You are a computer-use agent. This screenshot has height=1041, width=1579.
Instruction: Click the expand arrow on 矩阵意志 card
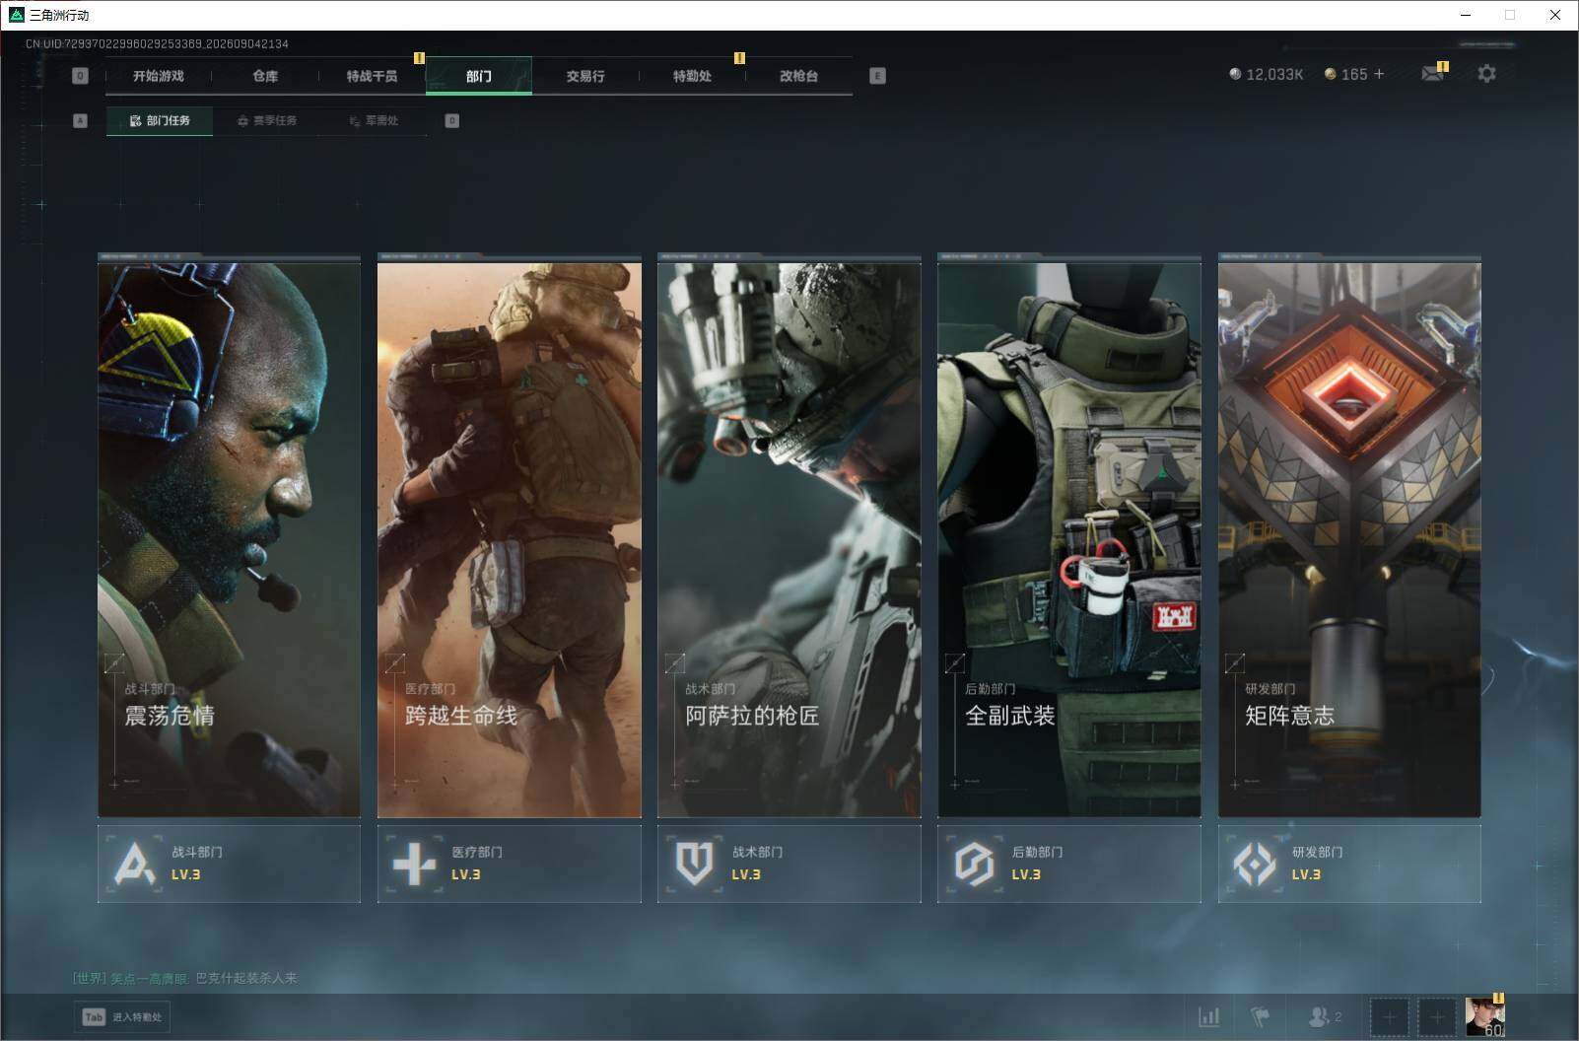[1234, 663]
